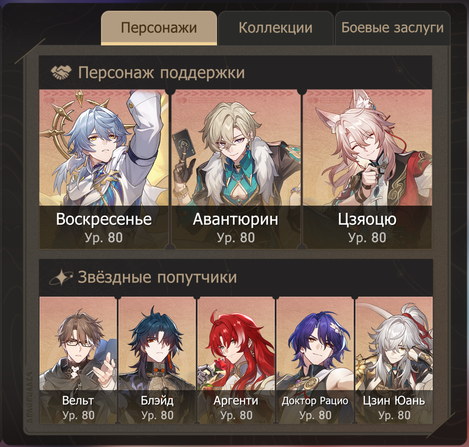This screenshot has width=469, height=447.
Task: Open the Воскресенье support character card
Action: (x=104, y=169)
